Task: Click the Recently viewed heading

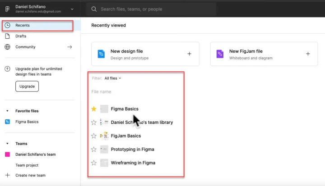Action: [x=108, y=25]
